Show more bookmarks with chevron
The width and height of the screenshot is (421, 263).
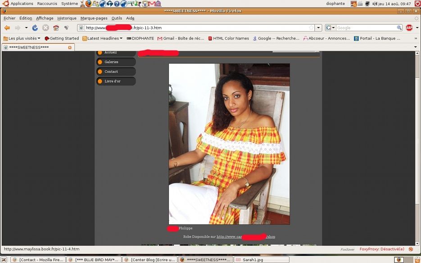coord(416,38)
